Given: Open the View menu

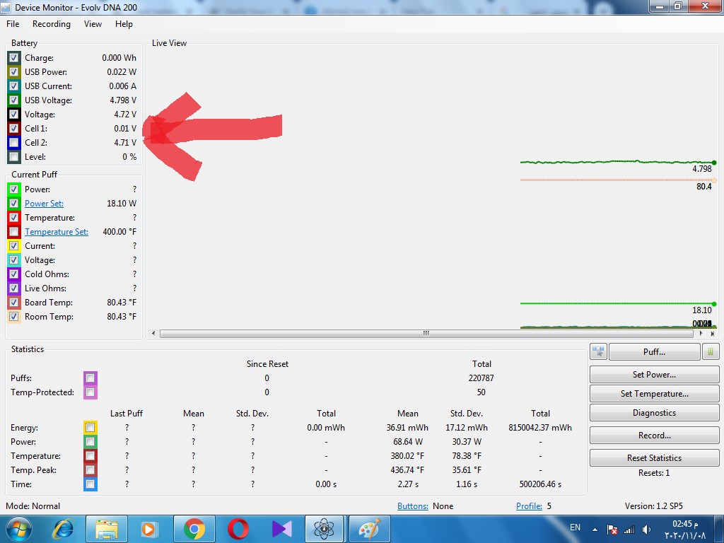Looking at the screenshot, I should click(x=93, y=24).
